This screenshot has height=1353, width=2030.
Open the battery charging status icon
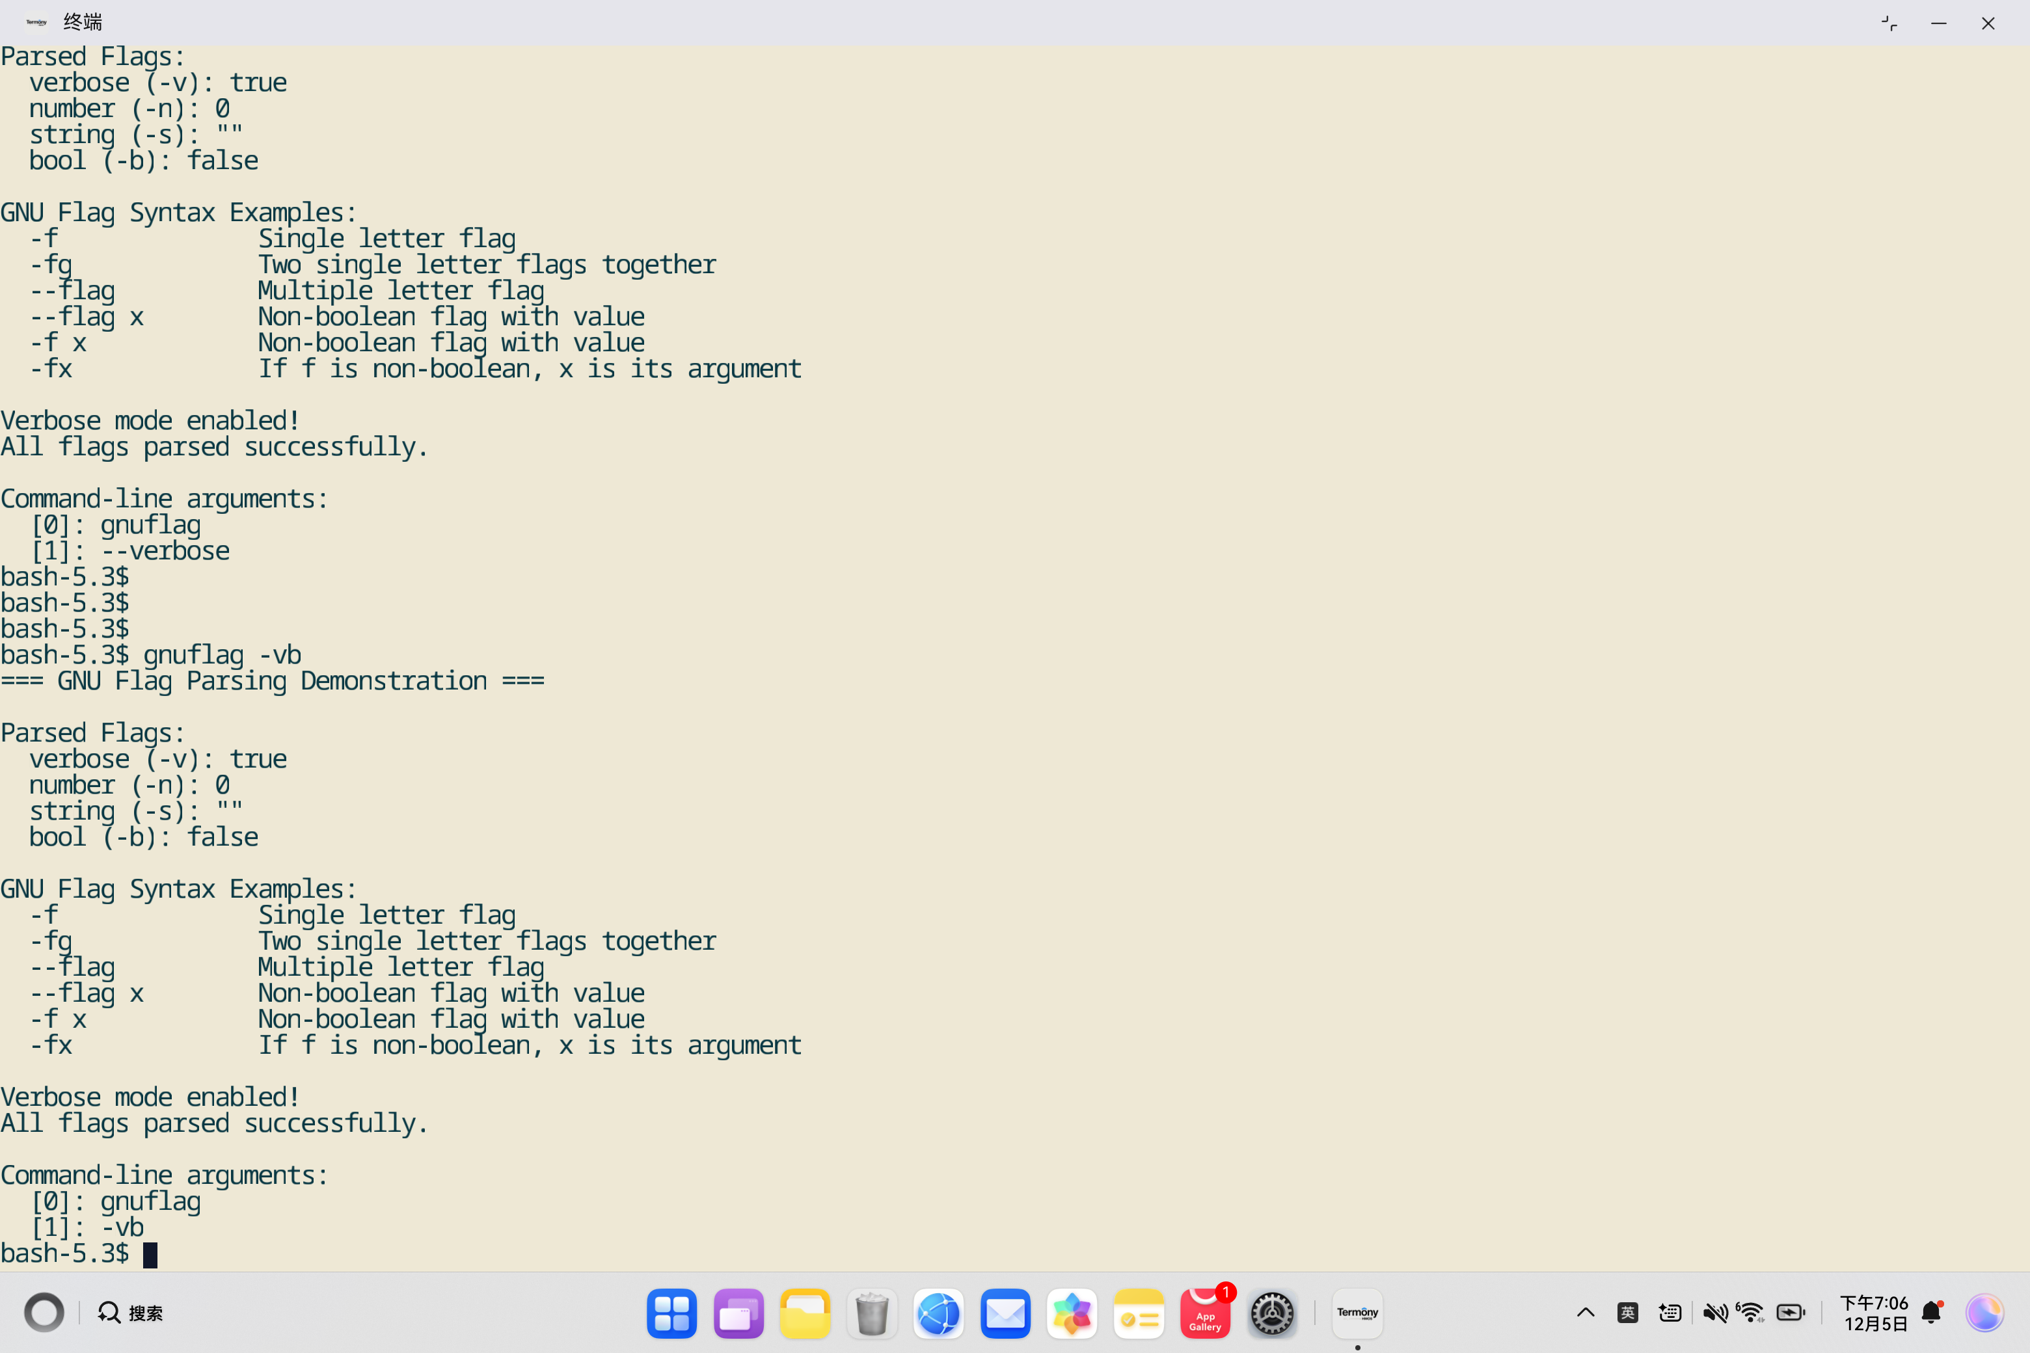pos(1791,1313)
